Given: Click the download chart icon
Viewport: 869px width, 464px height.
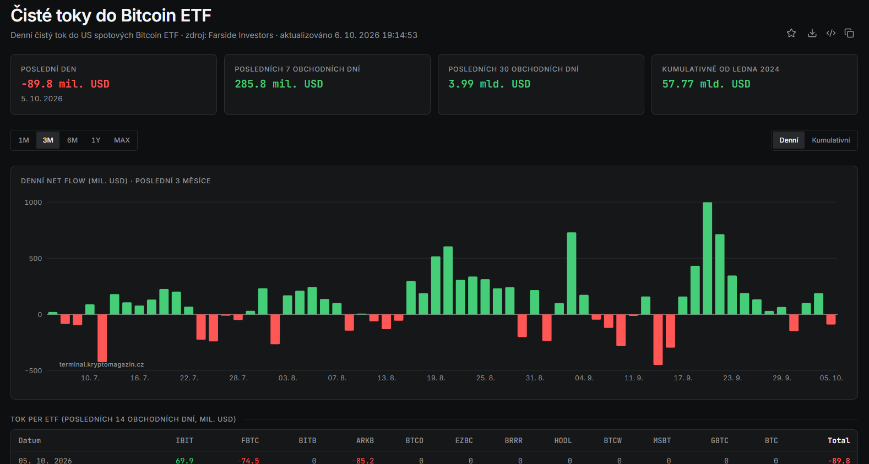Looking at the screenshot, I should tap(812, 33).
